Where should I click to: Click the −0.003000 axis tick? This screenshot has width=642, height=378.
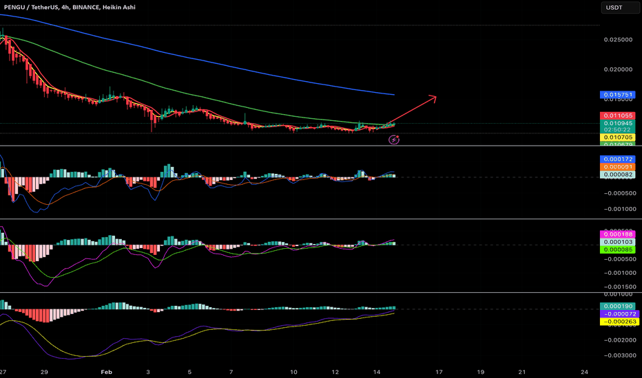[620, 355]
